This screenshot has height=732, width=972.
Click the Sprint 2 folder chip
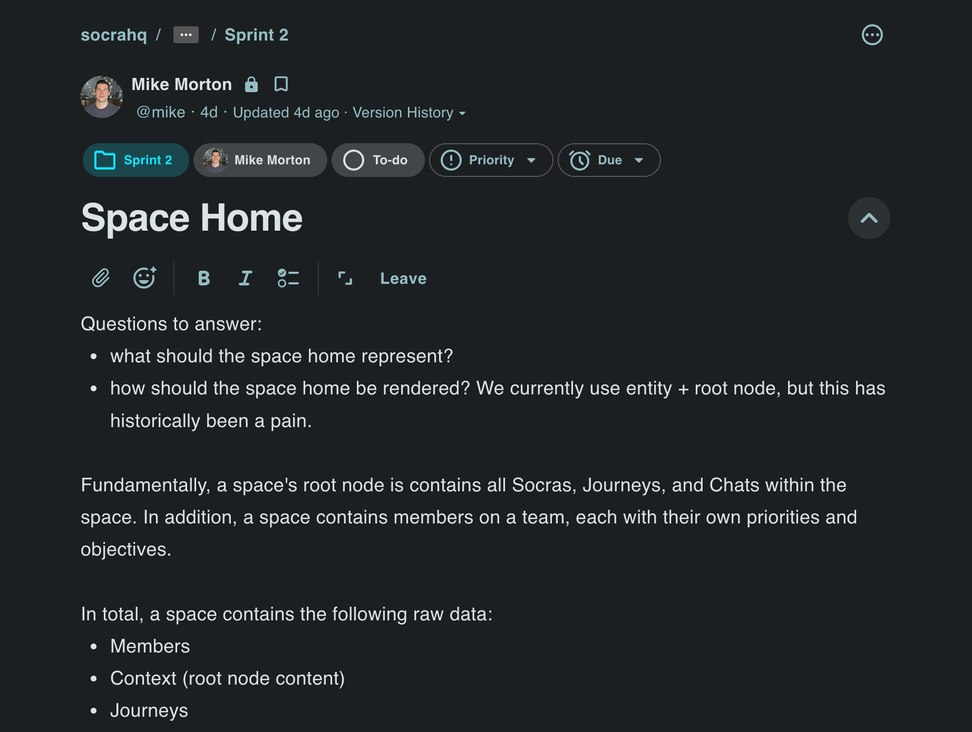pyautogui.click(x=135, y=160)
